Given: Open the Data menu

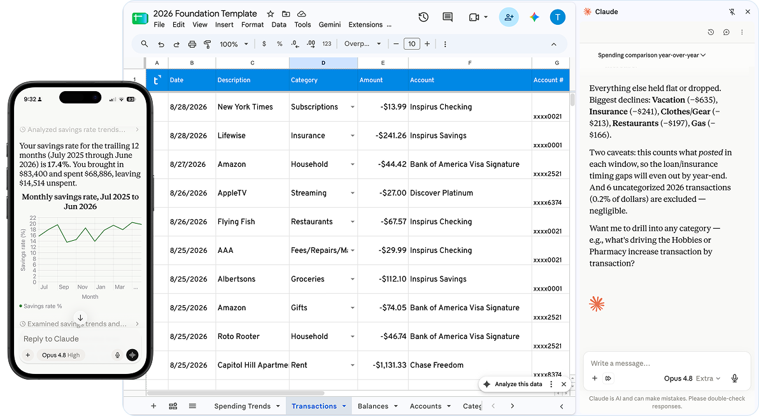Looking at the screenshot, I should point(279,25).
